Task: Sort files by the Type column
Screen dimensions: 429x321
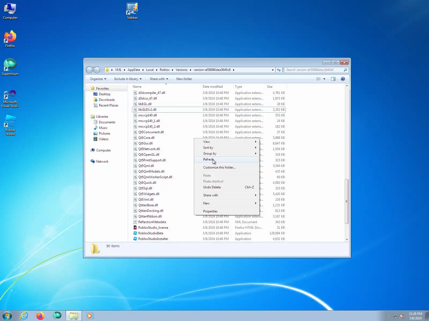Action: tap(249, 87)
